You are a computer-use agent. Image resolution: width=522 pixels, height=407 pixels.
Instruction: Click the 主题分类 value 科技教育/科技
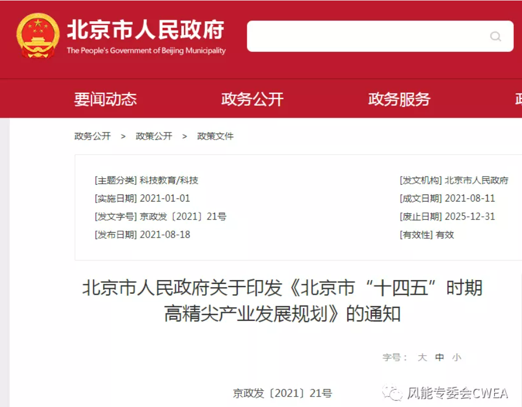coord(169,180)
